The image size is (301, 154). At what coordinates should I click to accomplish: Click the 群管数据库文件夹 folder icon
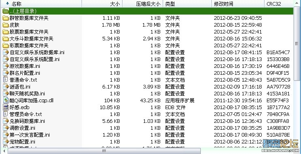click(x=6, y=18)
